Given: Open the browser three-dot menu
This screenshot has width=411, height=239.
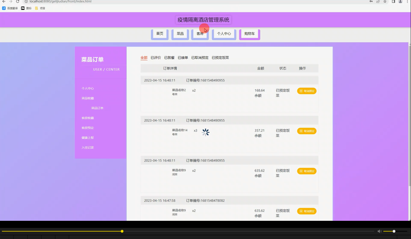Looking at the screenshot, I should pos(407,1).
